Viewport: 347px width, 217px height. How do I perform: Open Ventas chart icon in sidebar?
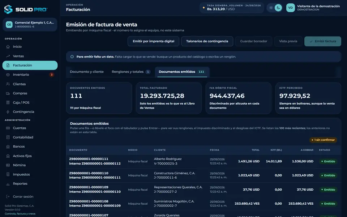click(8, 56)
